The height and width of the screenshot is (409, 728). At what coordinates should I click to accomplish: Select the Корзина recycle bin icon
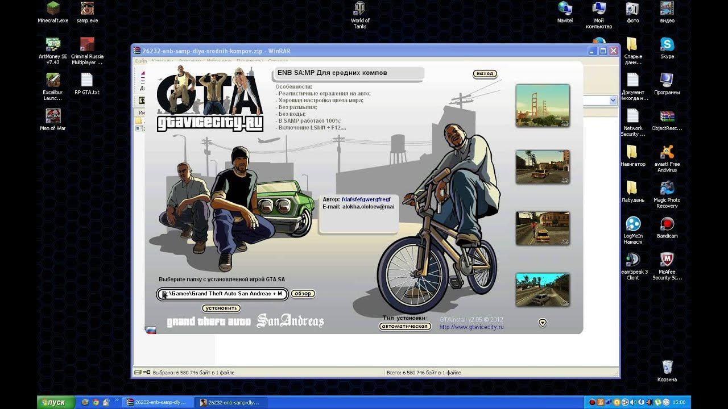click(x=667, y=370)
